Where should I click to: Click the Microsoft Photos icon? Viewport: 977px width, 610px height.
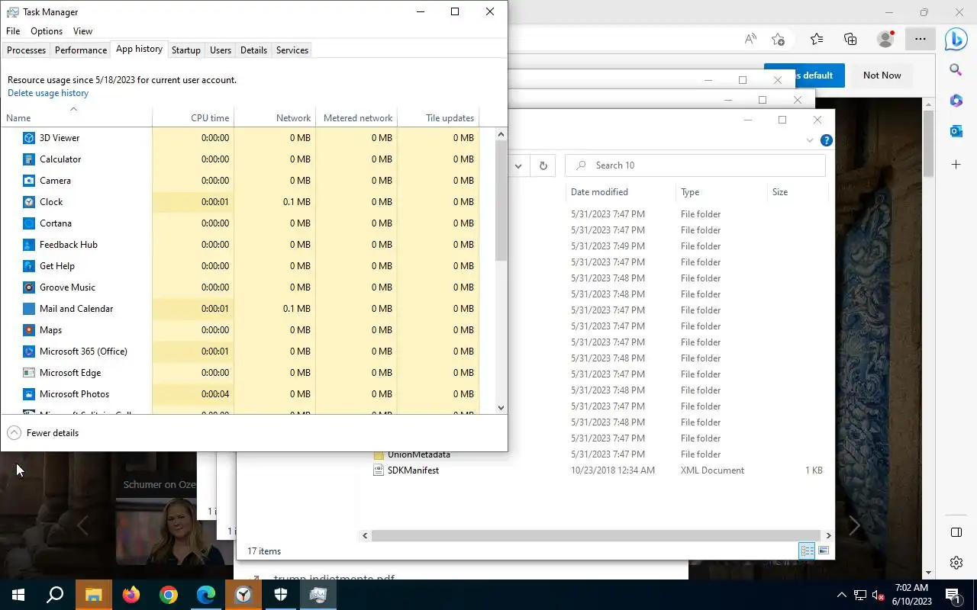point(29,394)
